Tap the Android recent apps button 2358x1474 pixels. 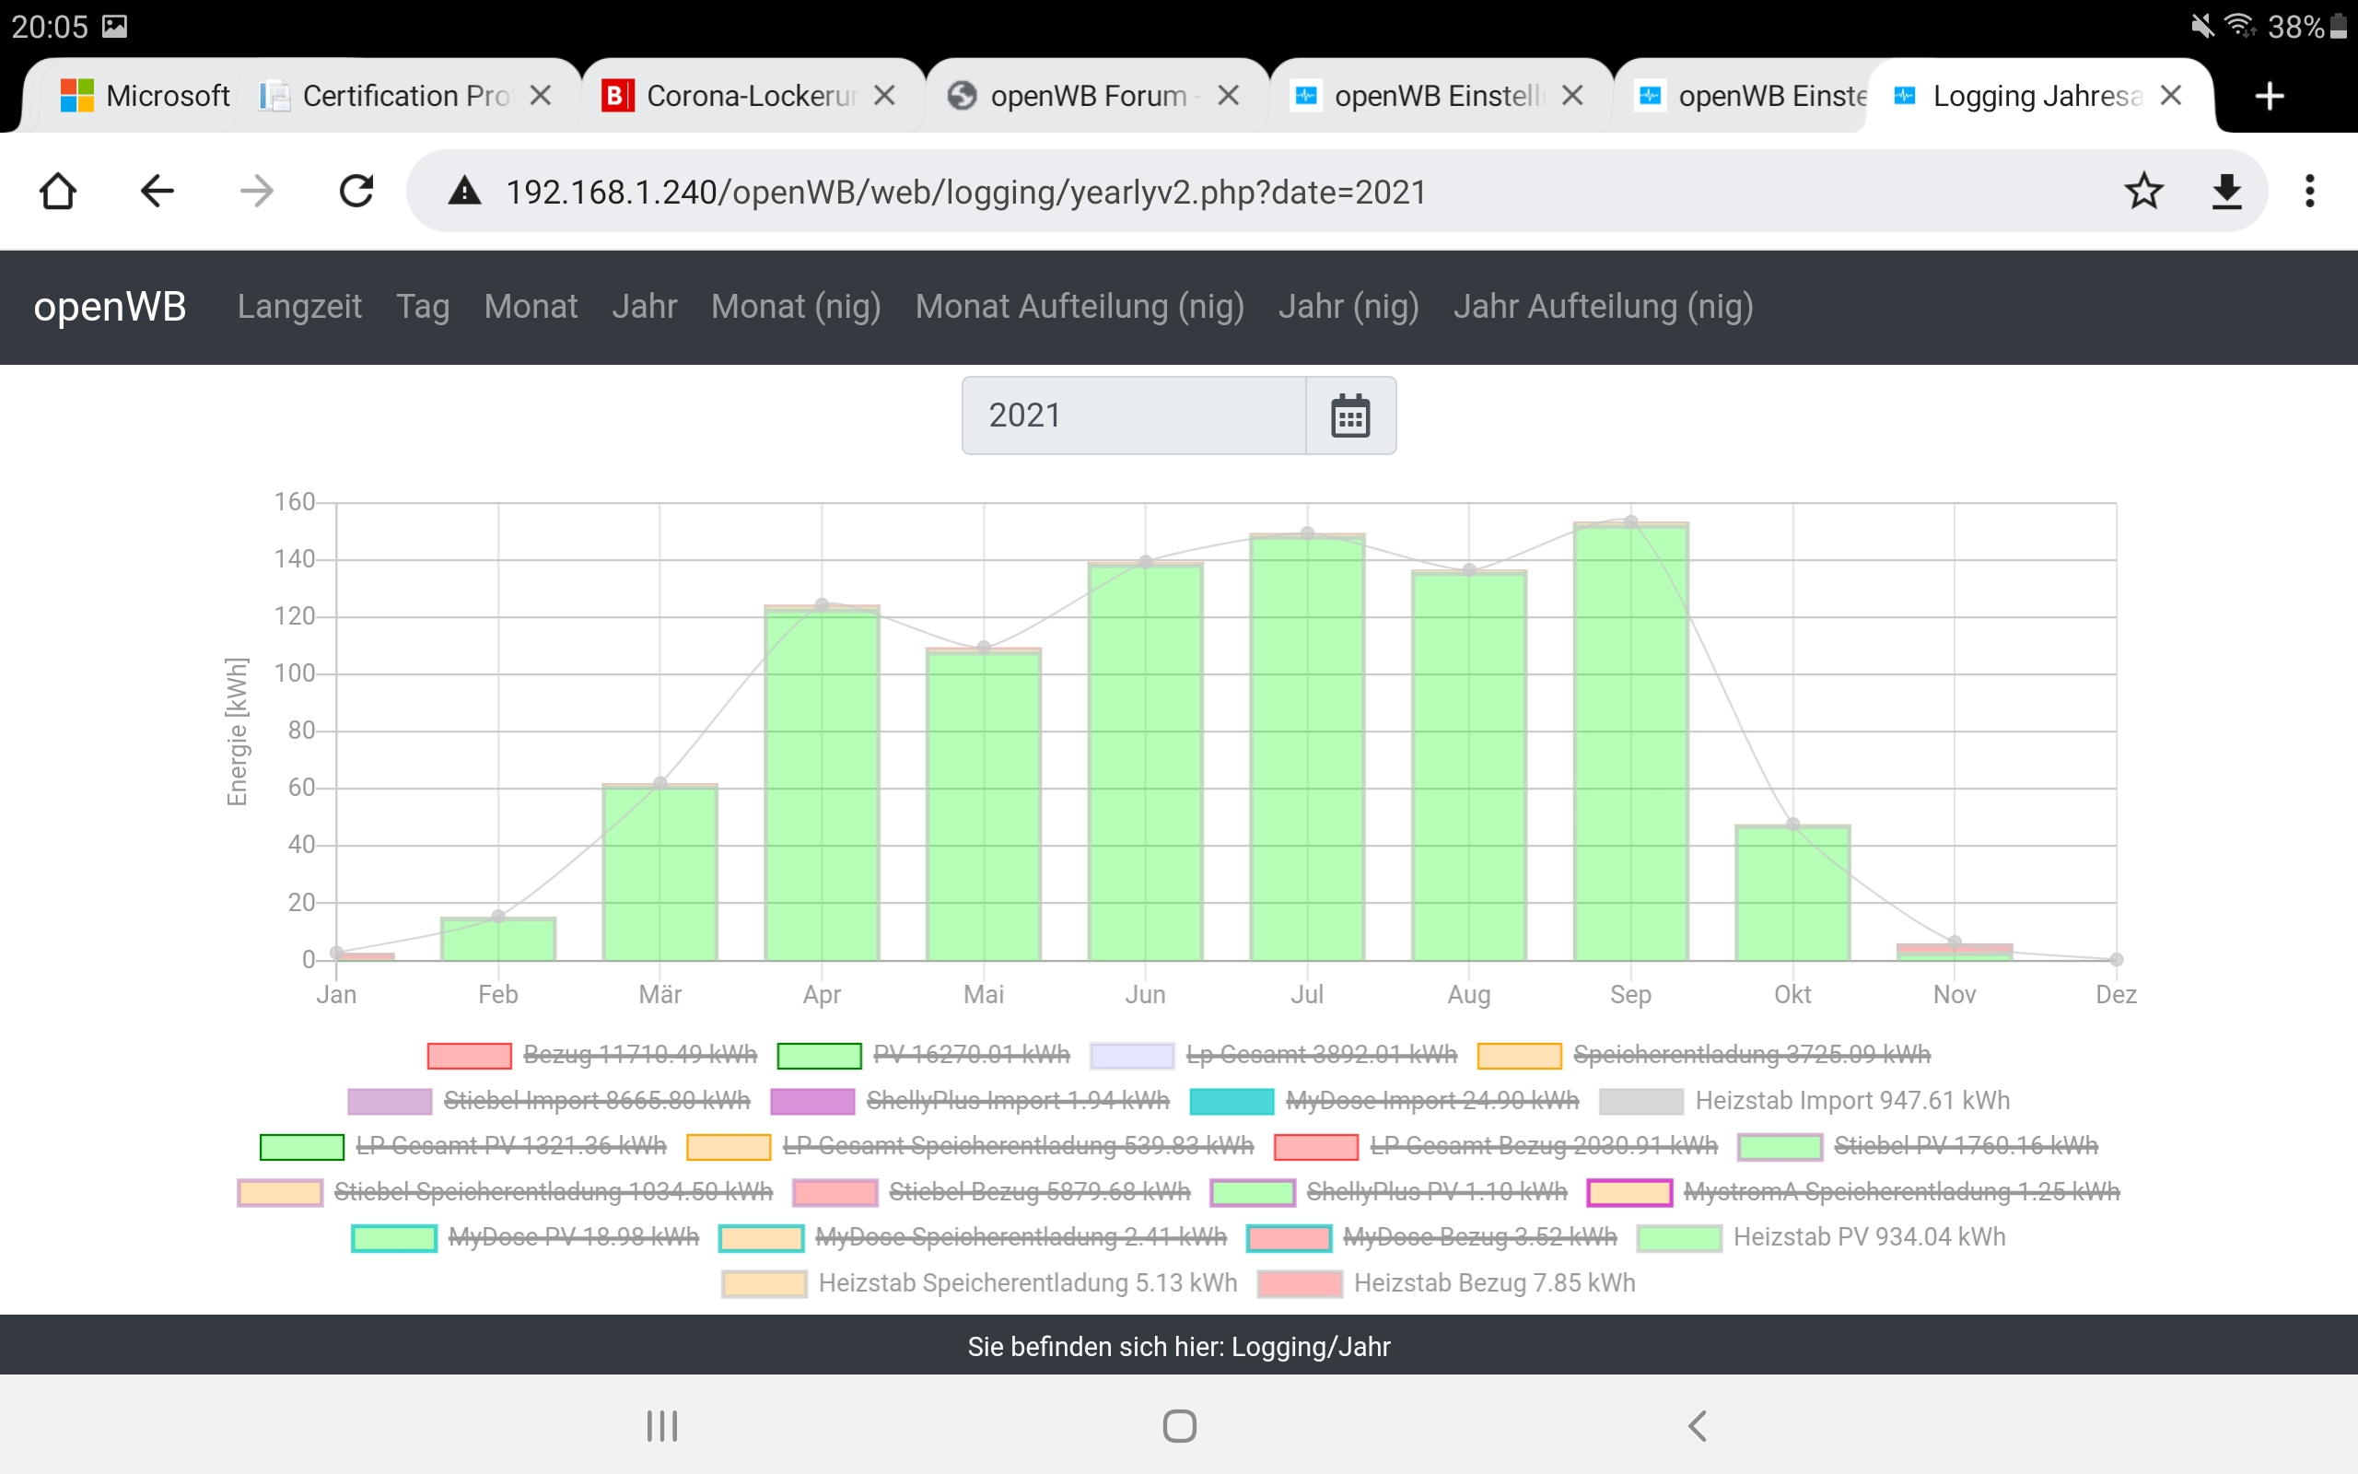click(661, 1426)
